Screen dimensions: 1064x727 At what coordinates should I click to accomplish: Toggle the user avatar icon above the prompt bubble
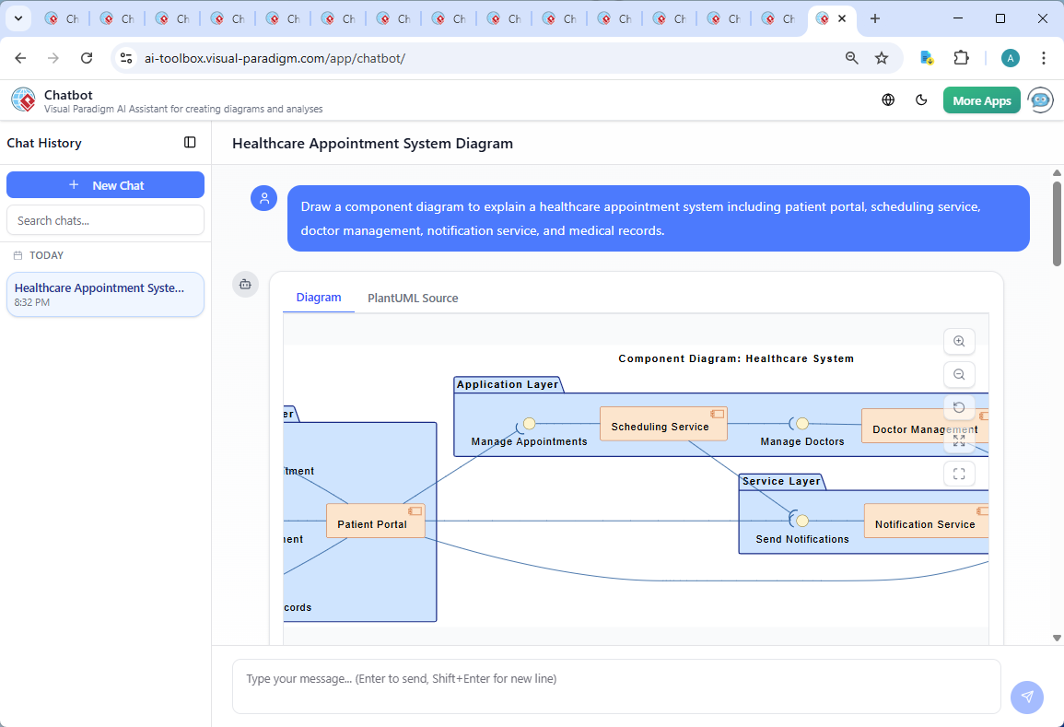(x=264, y=198)
